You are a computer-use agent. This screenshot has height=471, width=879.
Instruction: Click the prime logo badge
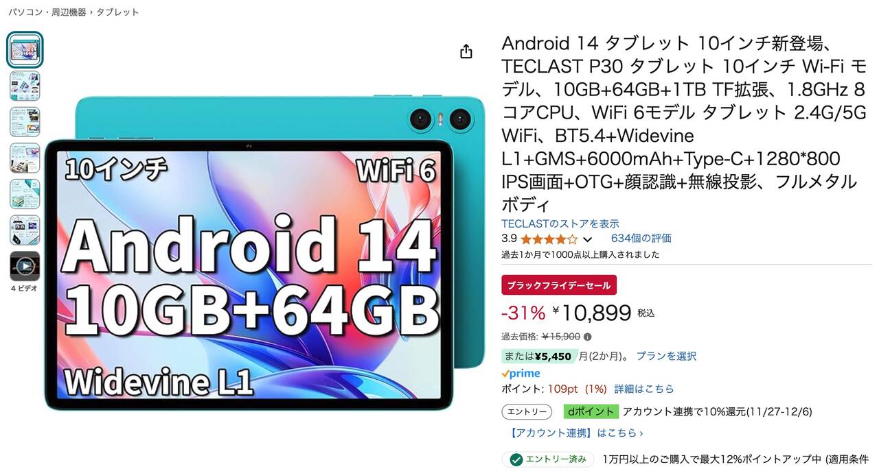[x=521, y=374]
